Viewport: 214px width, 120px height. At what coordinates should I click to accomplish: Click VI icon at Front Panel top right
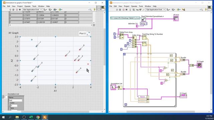103,8
